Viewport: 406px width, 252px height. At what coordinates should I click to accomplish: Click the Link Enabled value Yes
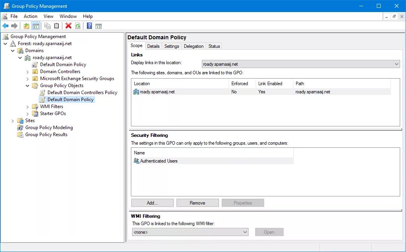click(261, 92)
